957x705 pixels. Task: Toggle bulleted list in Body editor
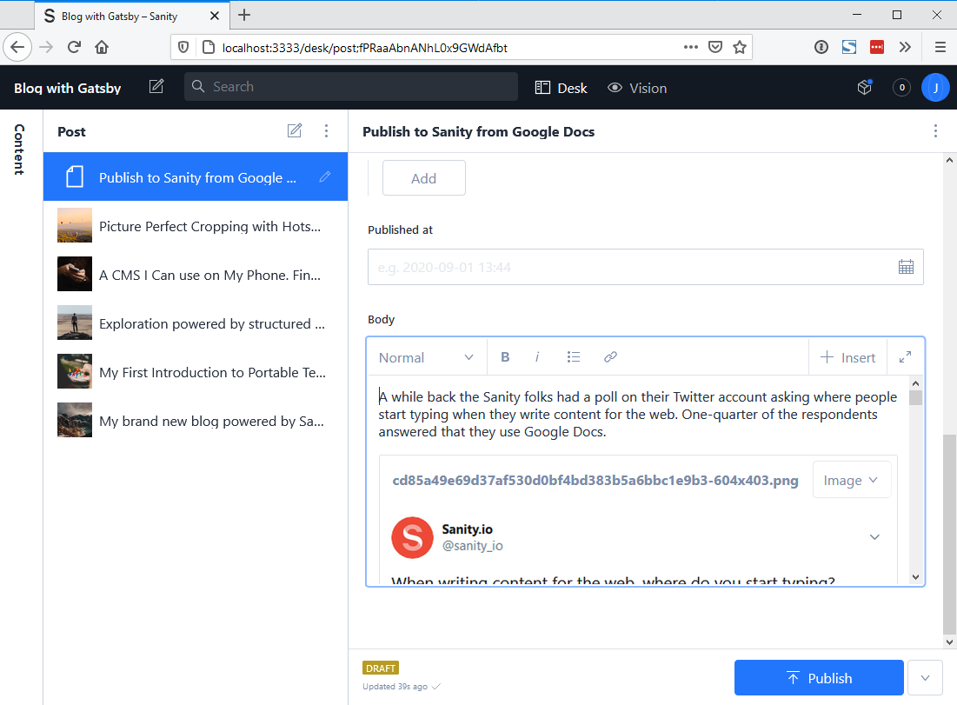[x=573, y=357]
